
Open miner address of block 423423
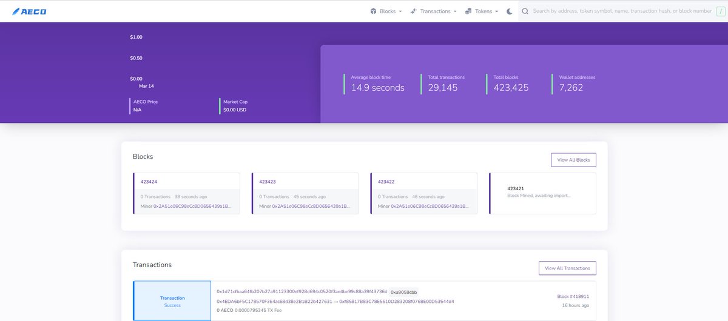coord(311,206)
